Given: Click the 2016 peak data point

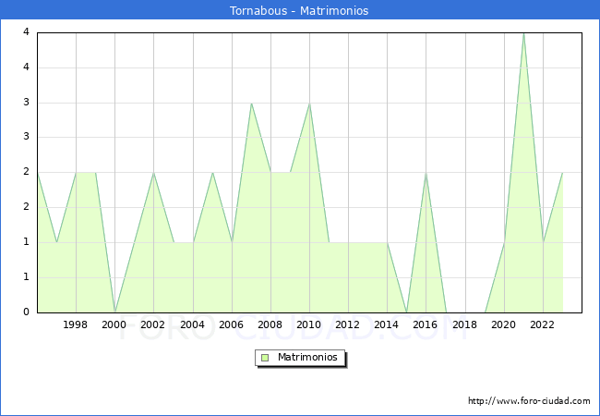Looking at the screenshot, I should 426,173.
